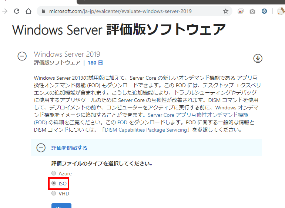The image size is (285, 208).
Task: Click the Windows Server 2019 heading
Action: 67,54
